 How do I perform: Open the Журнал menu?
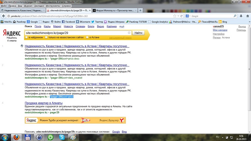[28, 6]
